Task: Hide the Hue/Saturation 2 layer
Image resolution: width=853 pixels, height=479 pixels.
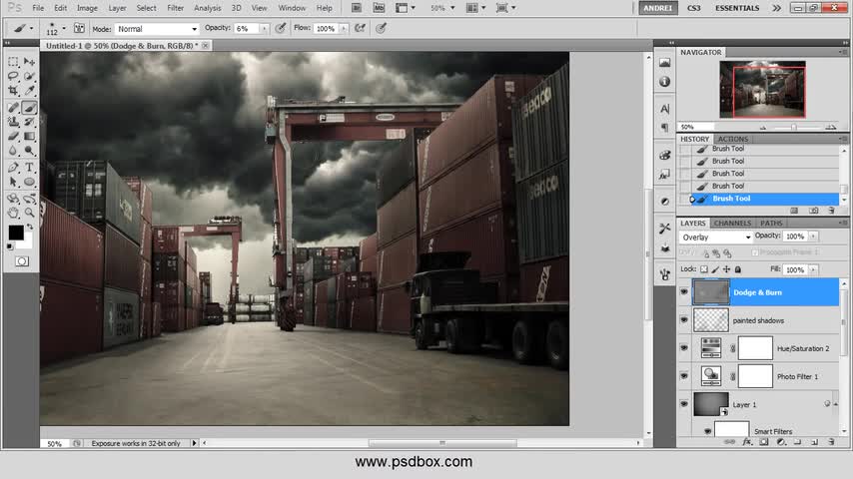Action: pos(684,348)
